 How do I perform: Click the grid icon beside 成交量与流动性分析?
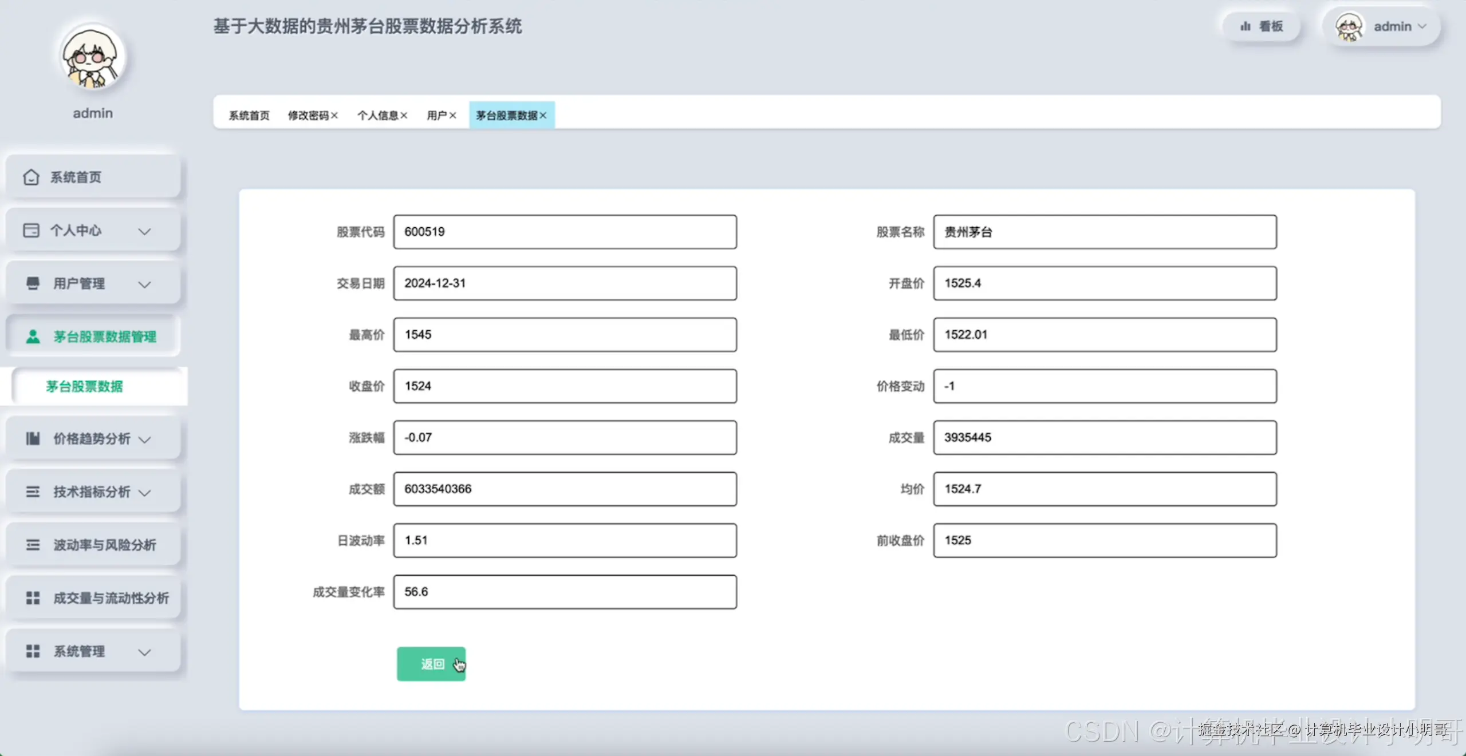coord(33,598)
